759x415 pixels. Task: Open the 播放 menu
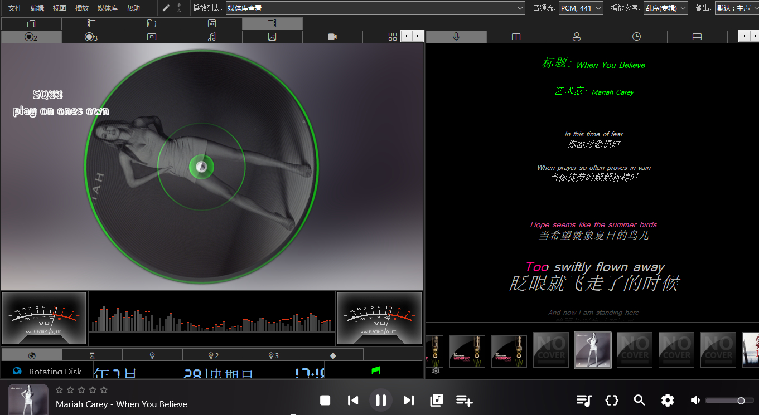(82, 8)
